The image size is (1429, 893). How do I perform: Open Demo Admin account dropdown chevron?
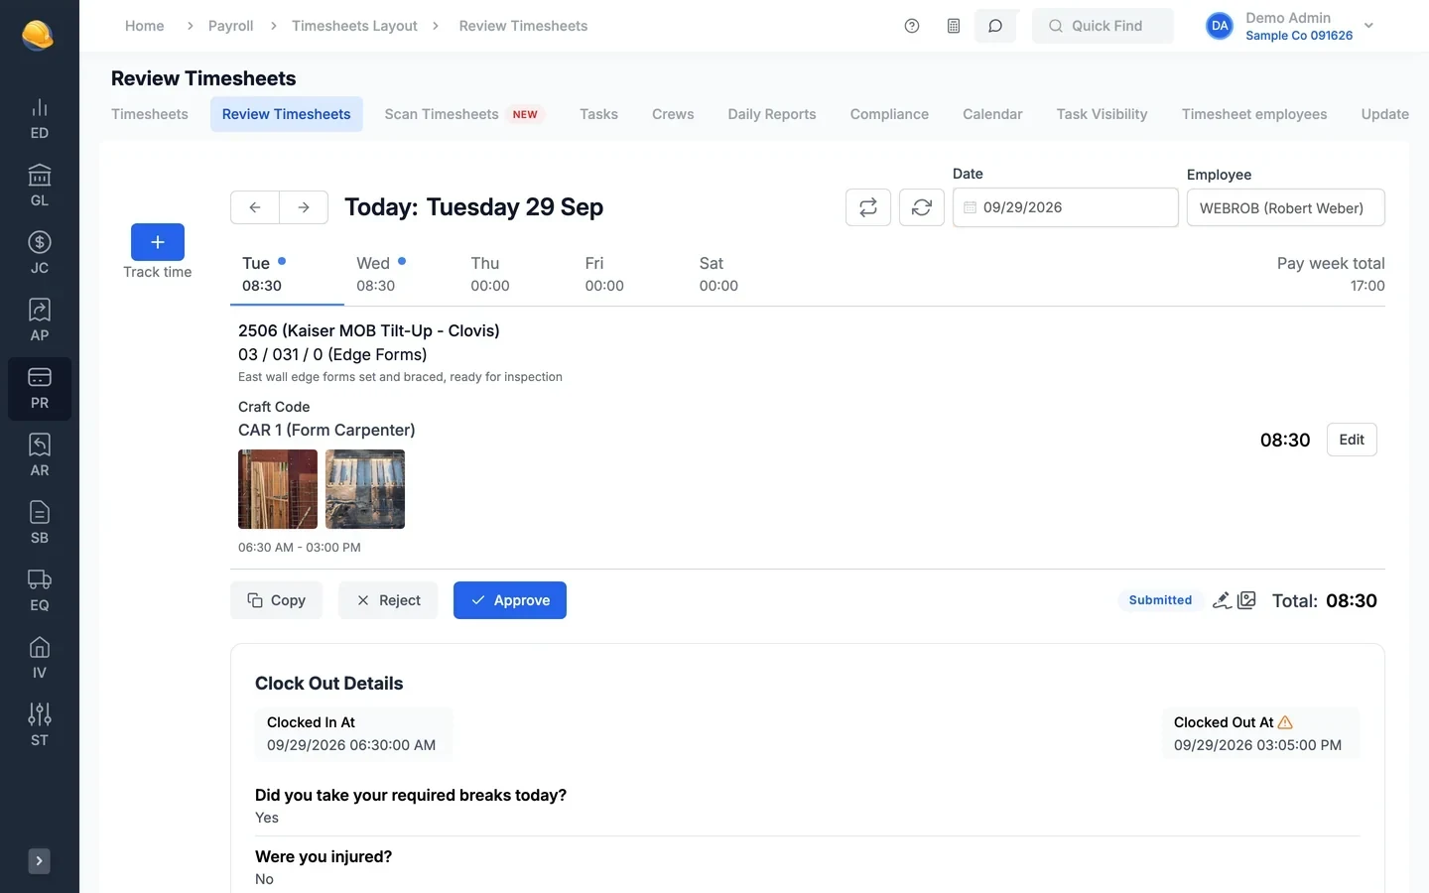click(x=1368, y=26)
